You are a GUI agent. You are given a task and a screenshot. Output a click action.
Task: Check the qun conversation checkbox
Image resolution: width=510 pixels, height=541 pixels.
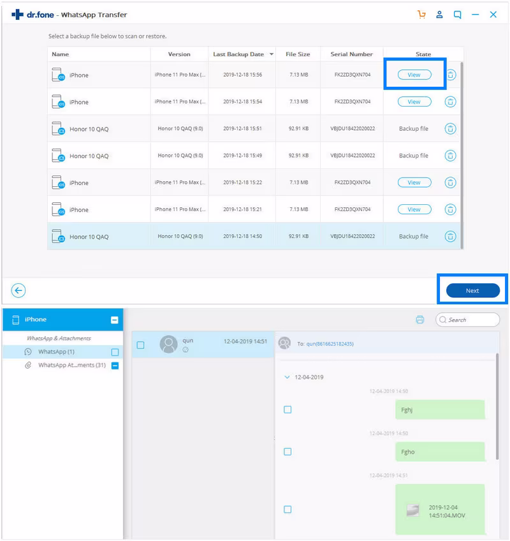(x=140, y=345)
